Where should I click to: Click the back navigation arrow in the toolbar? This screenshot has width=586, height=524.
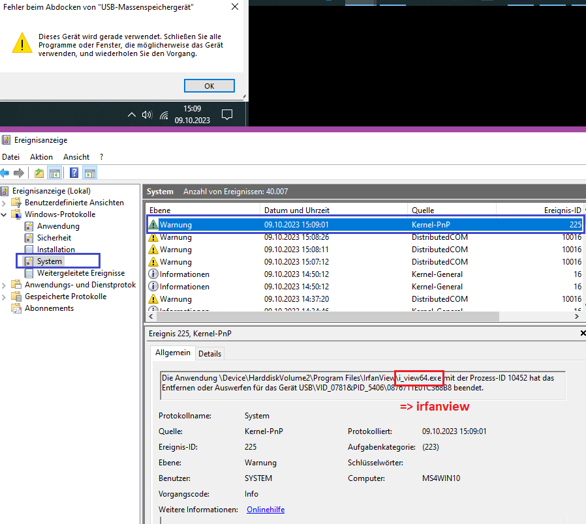(x=5, y=173)
